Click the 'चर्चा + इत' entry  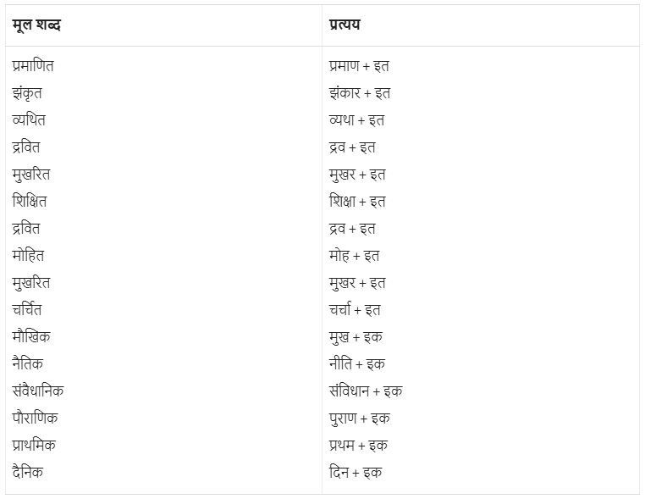click(355, 309)
